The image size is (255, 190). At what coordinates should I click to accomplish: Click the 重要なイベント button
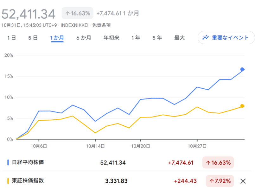click(226, 38)
